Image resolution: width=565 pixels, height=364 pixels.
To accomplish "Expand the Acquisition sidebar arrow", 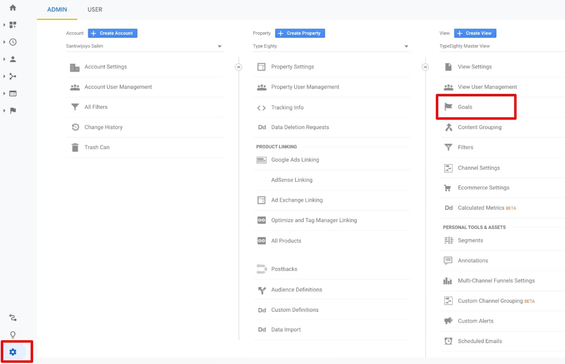I will click(x=4, y=76).
